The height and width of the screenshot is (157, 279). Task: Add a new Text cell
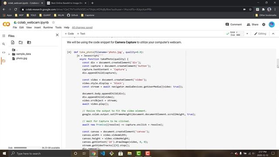click(81, 34)
